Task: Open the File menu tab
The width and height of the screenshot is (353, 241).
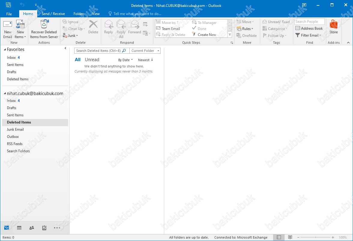Action: pos(9,14)
